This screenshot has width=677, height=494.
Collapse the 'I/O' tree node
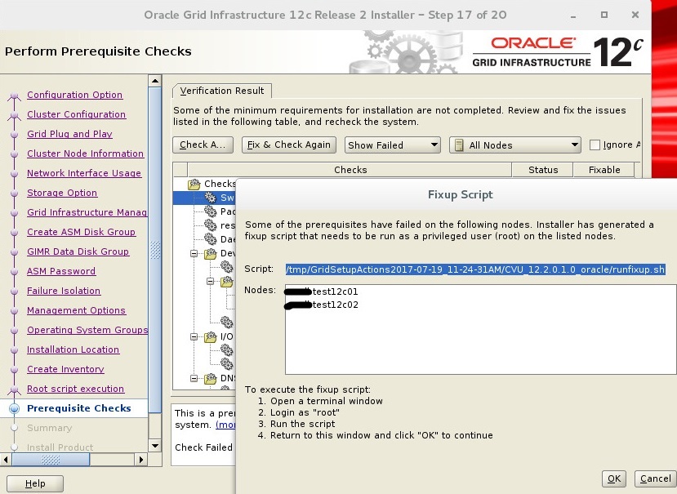(194, 336)
